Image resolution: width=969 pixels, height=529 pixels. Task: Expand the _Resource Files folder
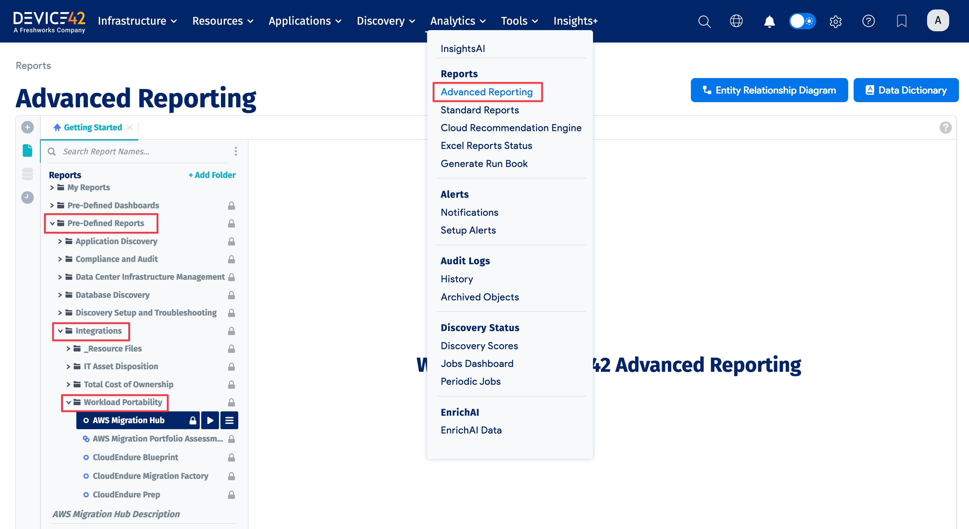coord(68,349)
